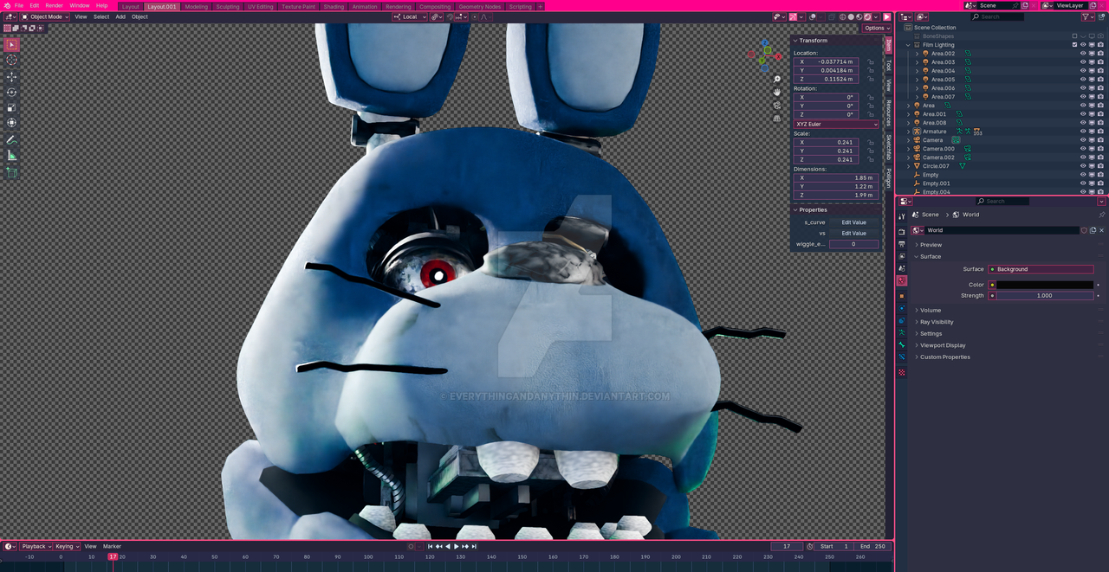The image size is (1109, 572).
Task: Open the Object Mode dropdown
Action: point(43,16)
